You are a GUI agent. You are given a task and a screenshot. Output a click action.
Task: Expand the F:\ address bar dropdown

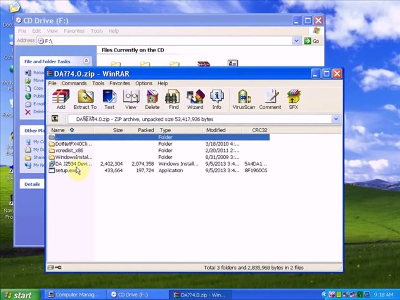(x=296, y=41)
